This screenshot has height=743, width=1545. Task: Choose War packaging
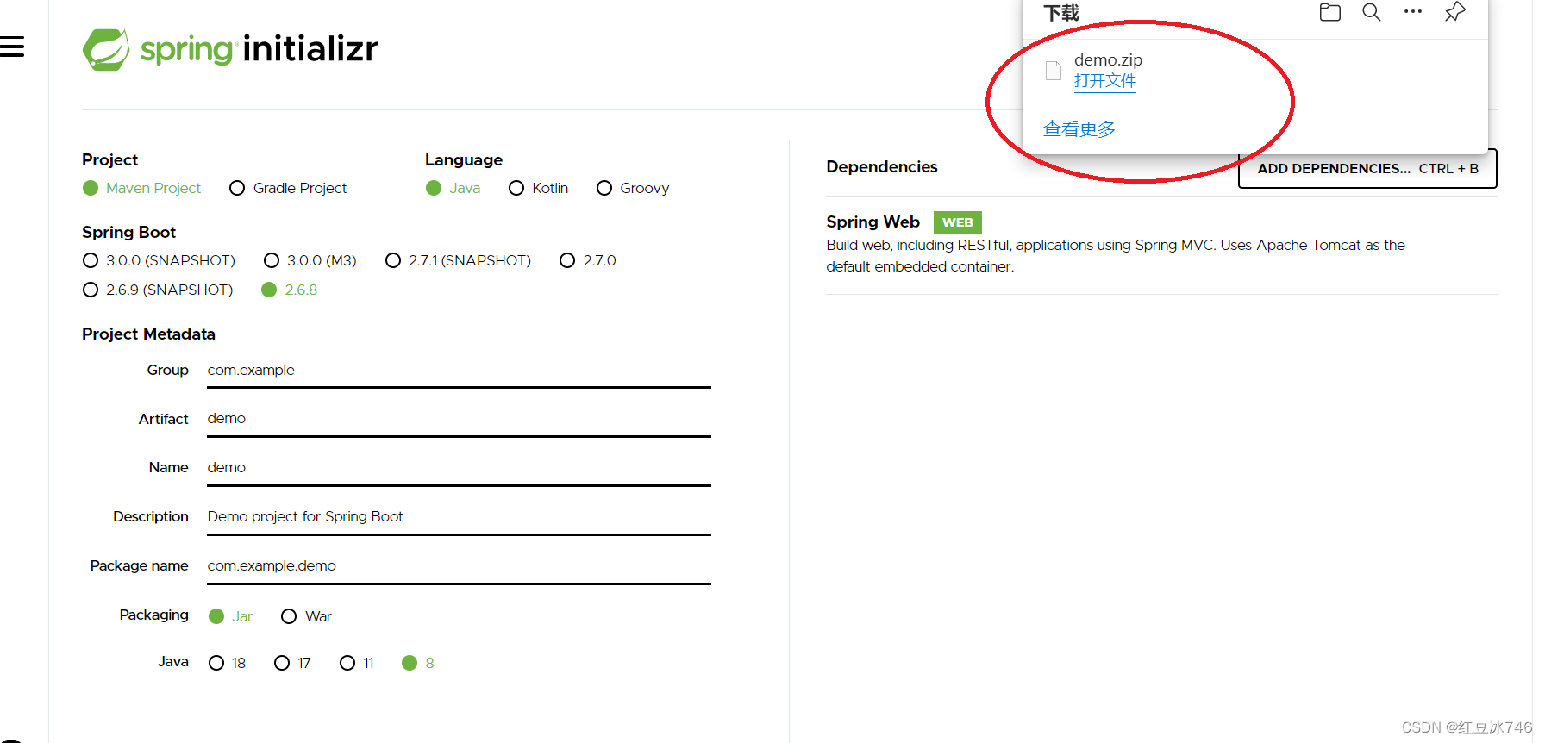pos(306,616)
